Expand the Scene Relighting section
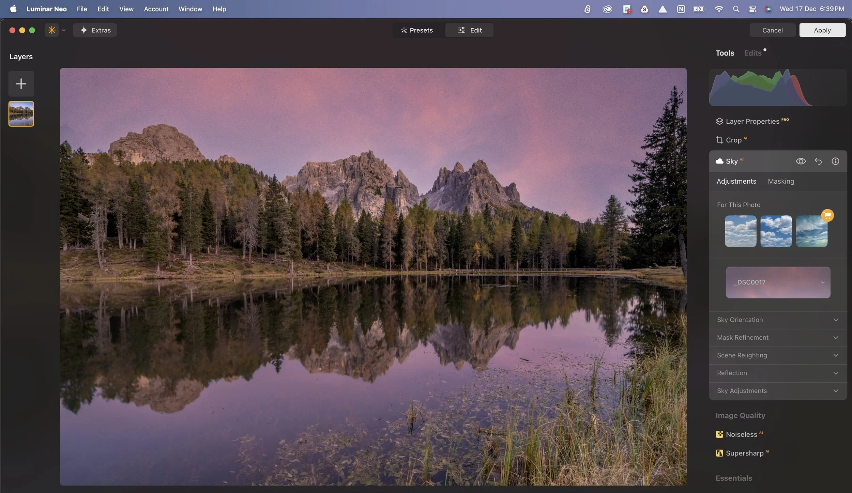Screen dimensions: 852x493 [777, 355]
